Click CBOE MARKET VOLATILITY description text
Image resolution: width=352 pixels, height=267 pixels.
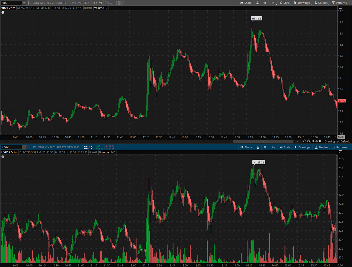pos(50,3)
